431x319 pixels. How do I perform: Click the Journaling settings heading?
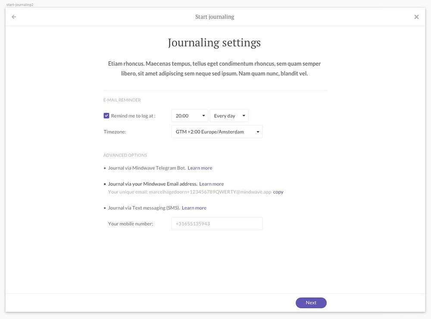[x=214, y=43]
